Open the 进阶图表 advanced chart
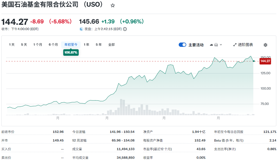279x161 pixels. point(243,45)
